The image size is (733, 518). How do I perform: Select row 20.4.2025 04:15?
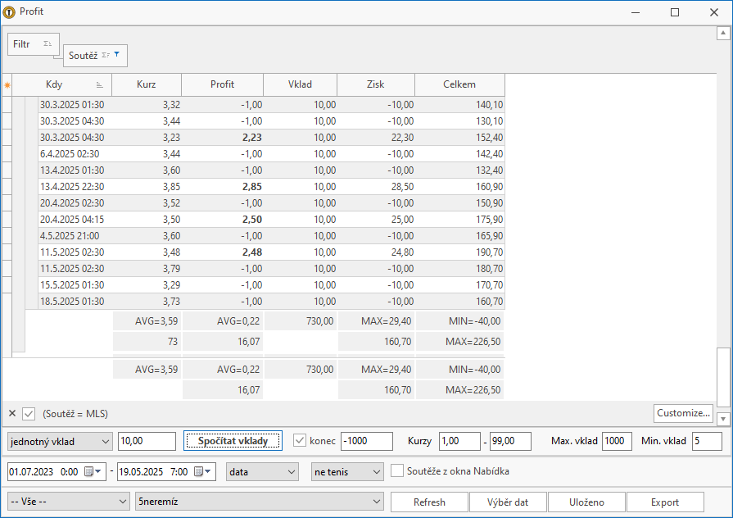pyautogui.click(x=272, y=220)
